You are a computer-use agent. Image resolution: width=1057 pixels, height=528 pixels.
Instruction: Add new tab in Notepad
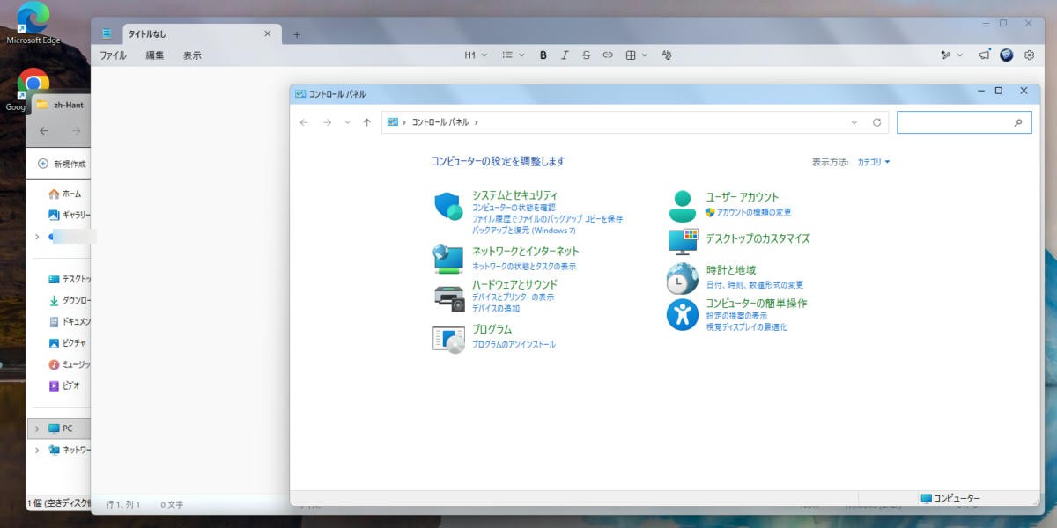(x=297, y=34)
